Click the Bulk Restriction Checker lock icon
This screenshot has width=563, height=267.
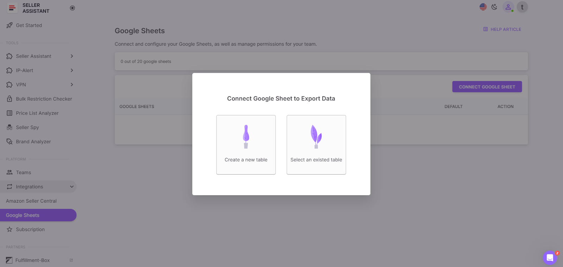[x=10, y=99]
